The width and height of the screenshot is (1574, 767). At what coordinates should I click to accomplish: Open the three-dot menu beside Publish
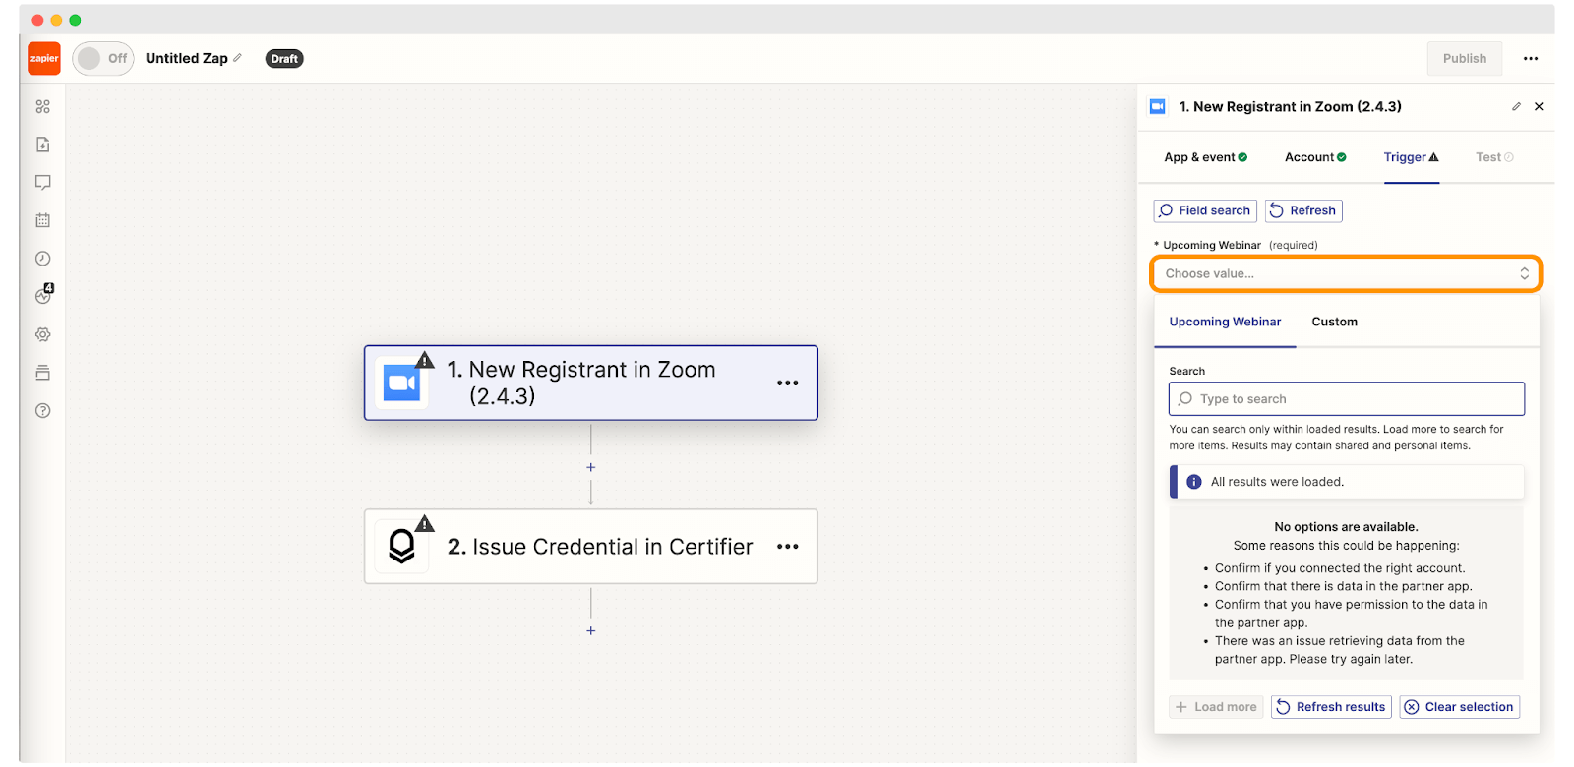point(1530,59)
